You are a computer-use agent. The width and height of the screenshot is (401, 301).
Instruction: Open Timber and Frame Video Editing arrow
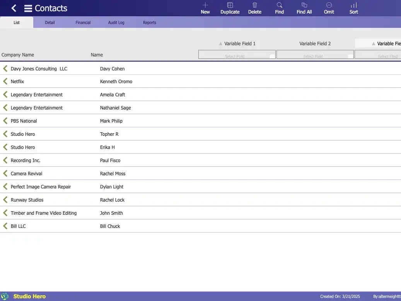5,213
